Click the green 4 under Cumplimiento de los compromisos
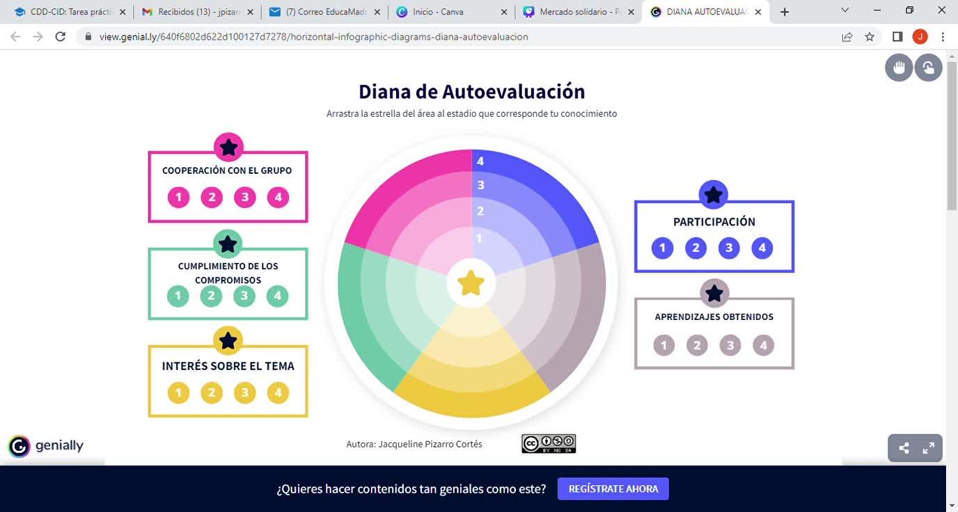958x512 pixels. [277, 296]
